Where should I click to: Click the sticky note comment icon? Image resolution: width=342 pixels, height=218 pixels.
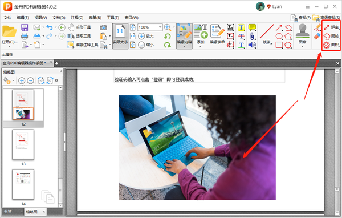point(252,27)
